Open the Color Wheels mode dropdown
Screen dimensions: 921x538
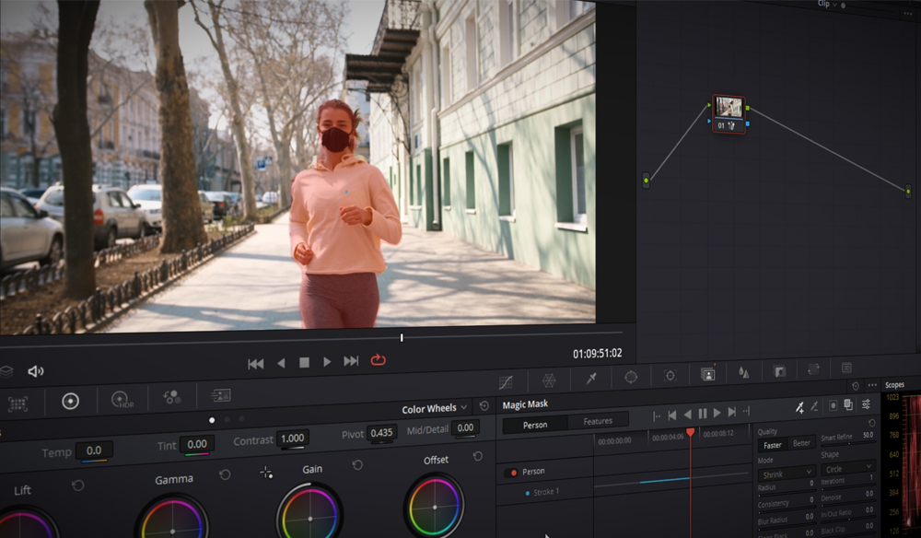pyautogui.click(x=435, y=408)
